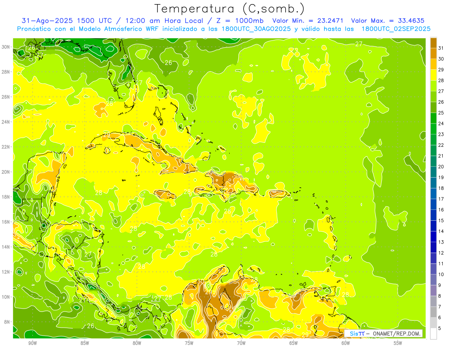
Task: Click the 60W longitude axis label
Action: click(346, 343)
